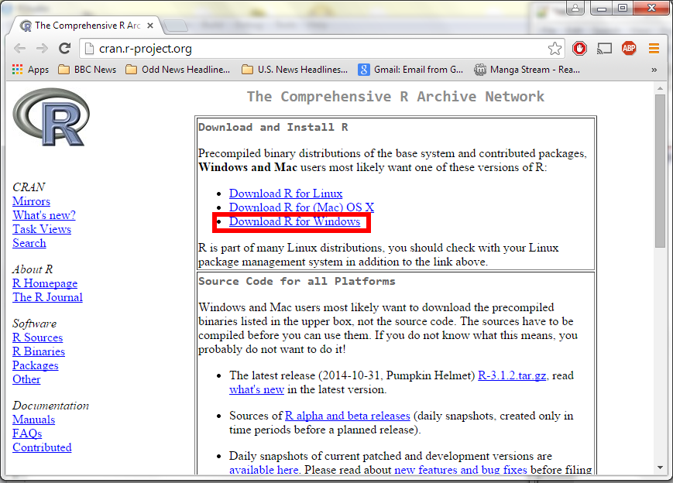Select The Comprehensive R Archive tab

click(x=88, y=26)
